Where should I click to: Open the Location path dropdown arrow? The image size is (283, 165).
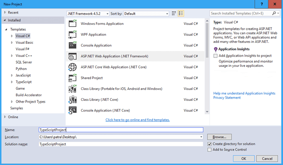(201, 137)
